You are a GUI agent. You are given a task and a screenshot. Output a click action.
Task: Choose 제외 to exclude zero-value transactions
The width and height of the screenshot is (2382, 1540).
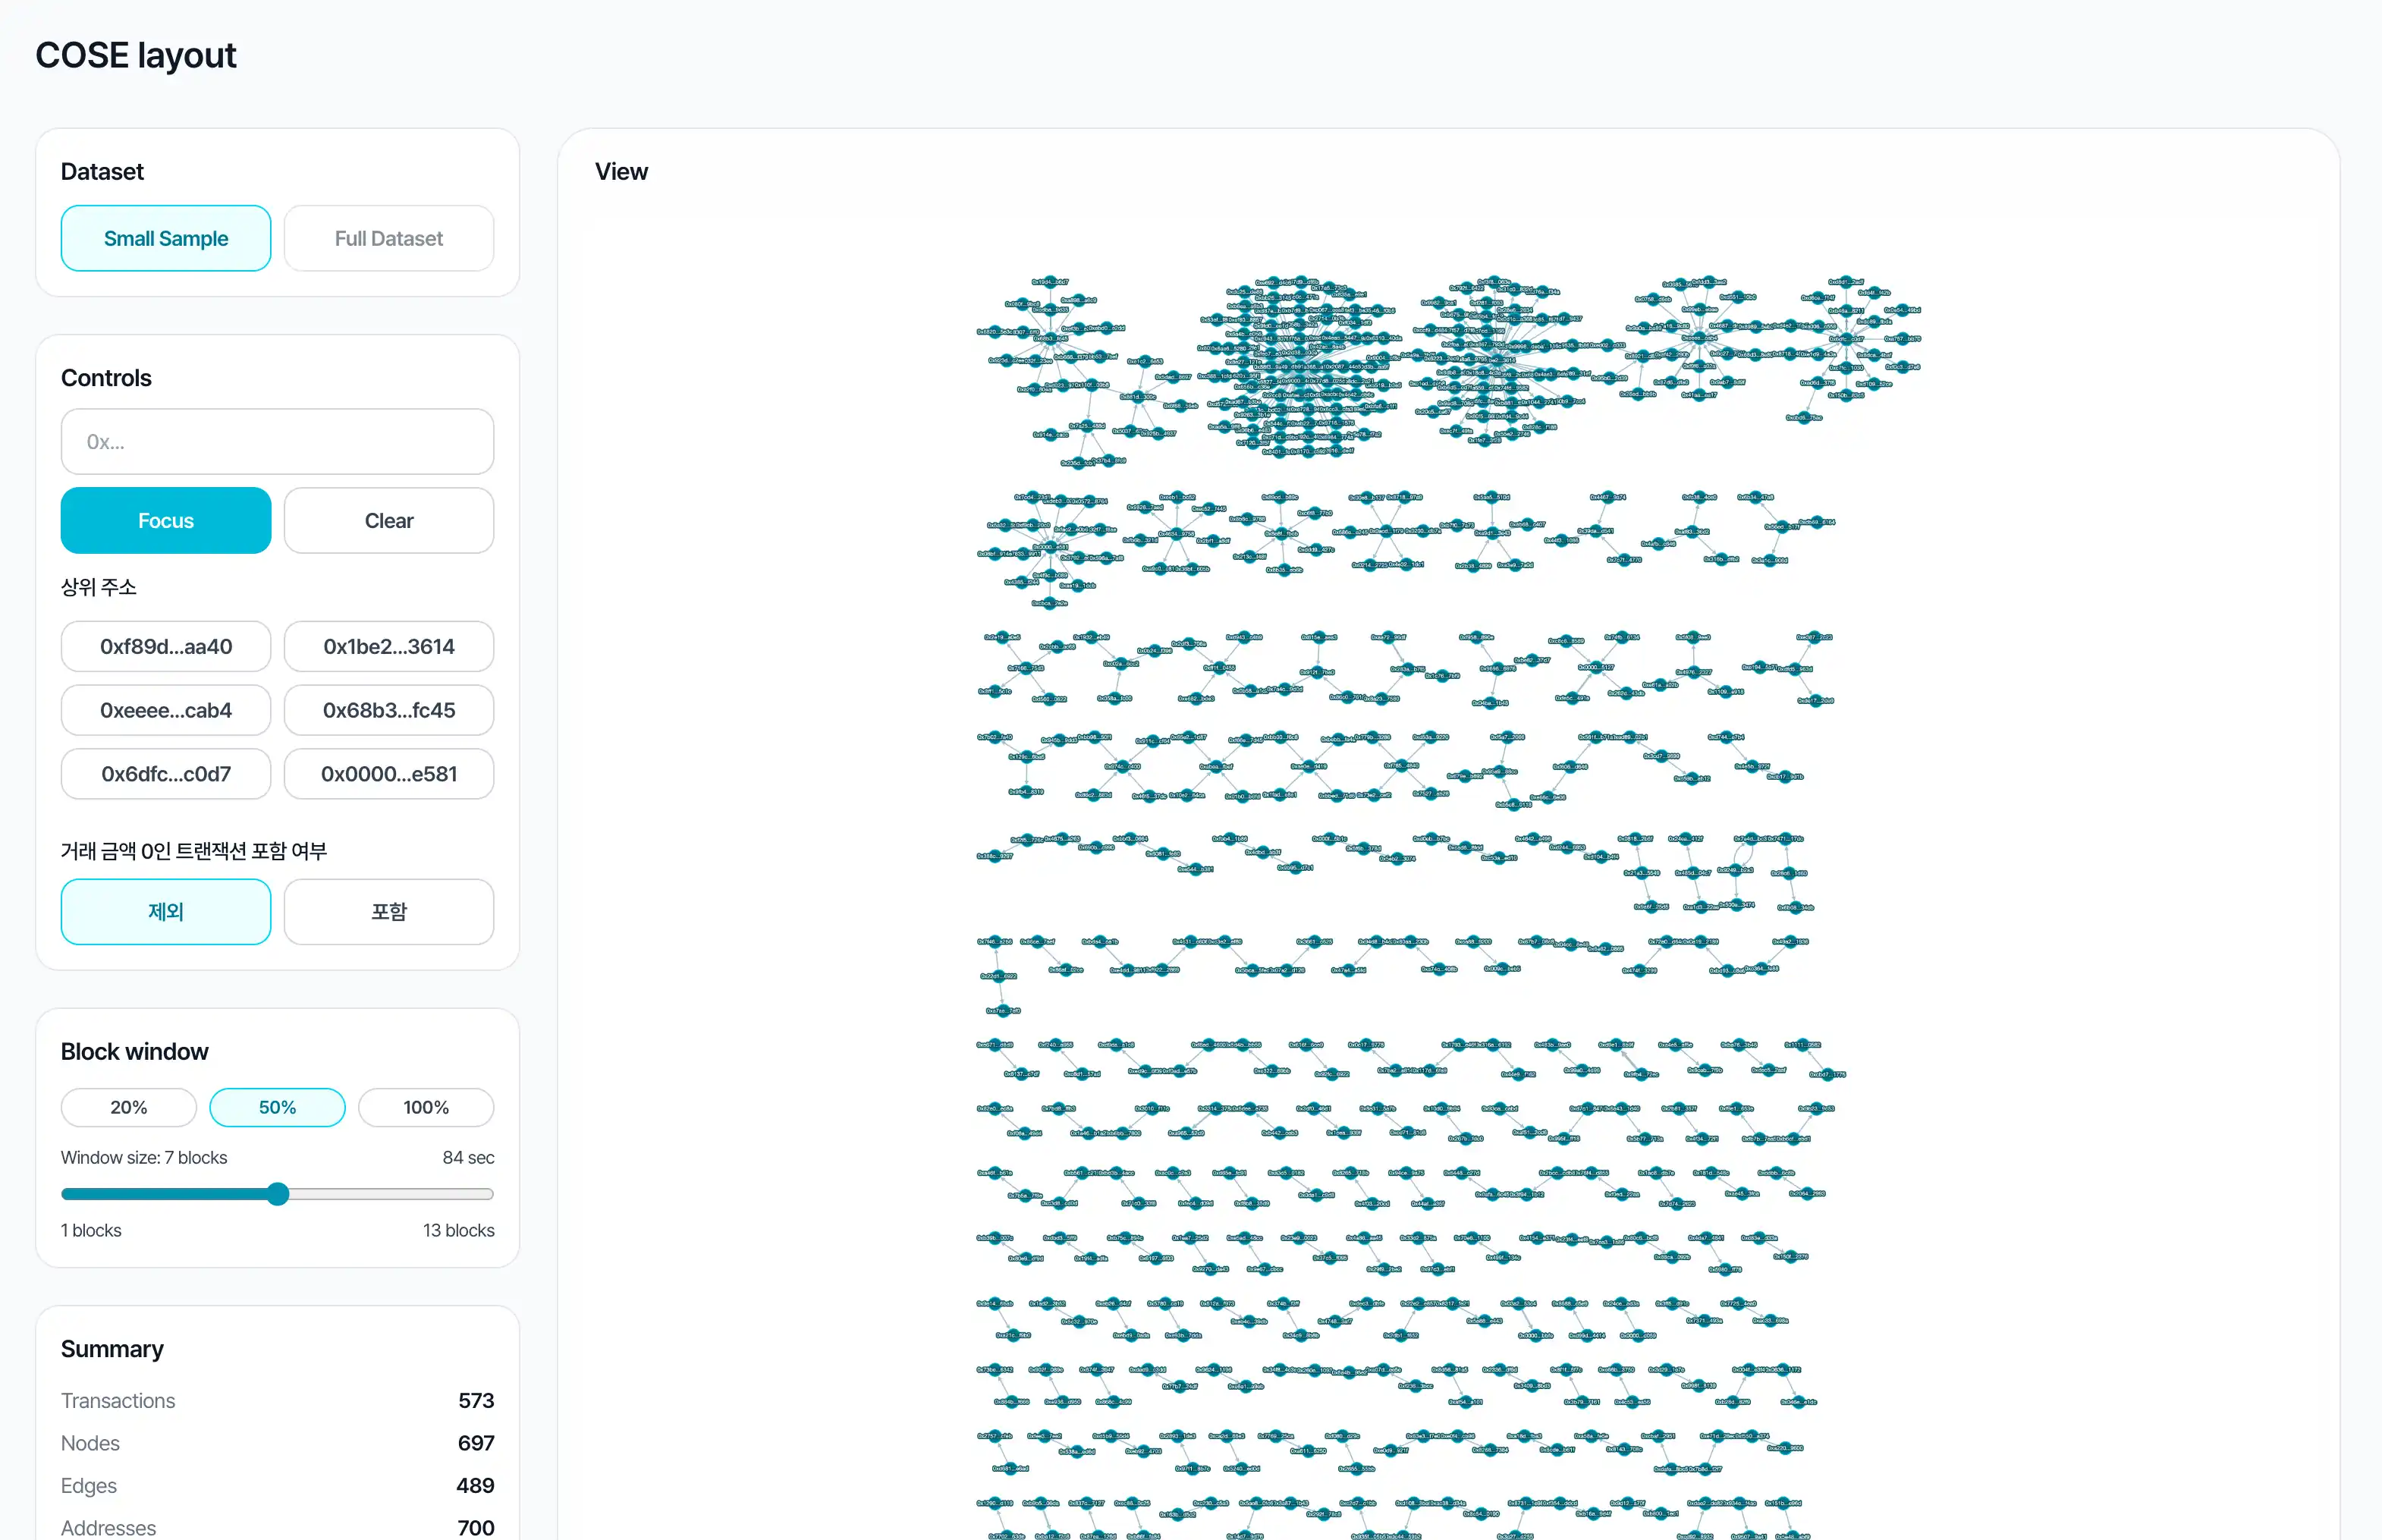(x=166, y=911)
